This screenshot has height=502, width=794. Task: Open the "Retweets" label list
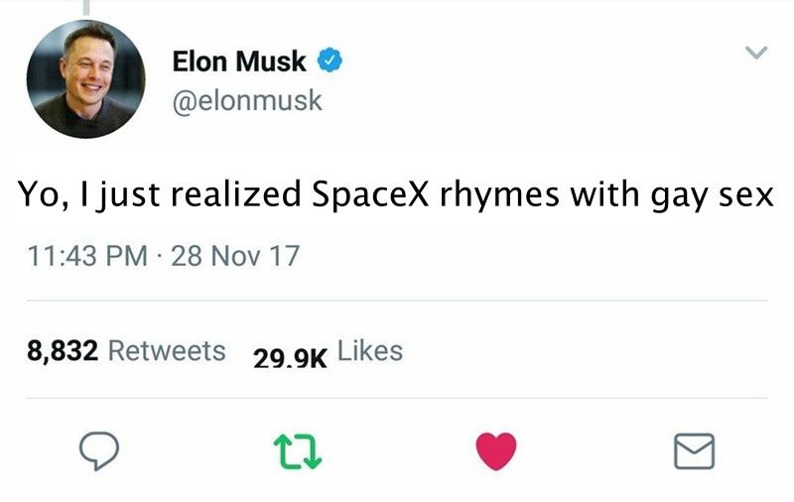[166, 351]
